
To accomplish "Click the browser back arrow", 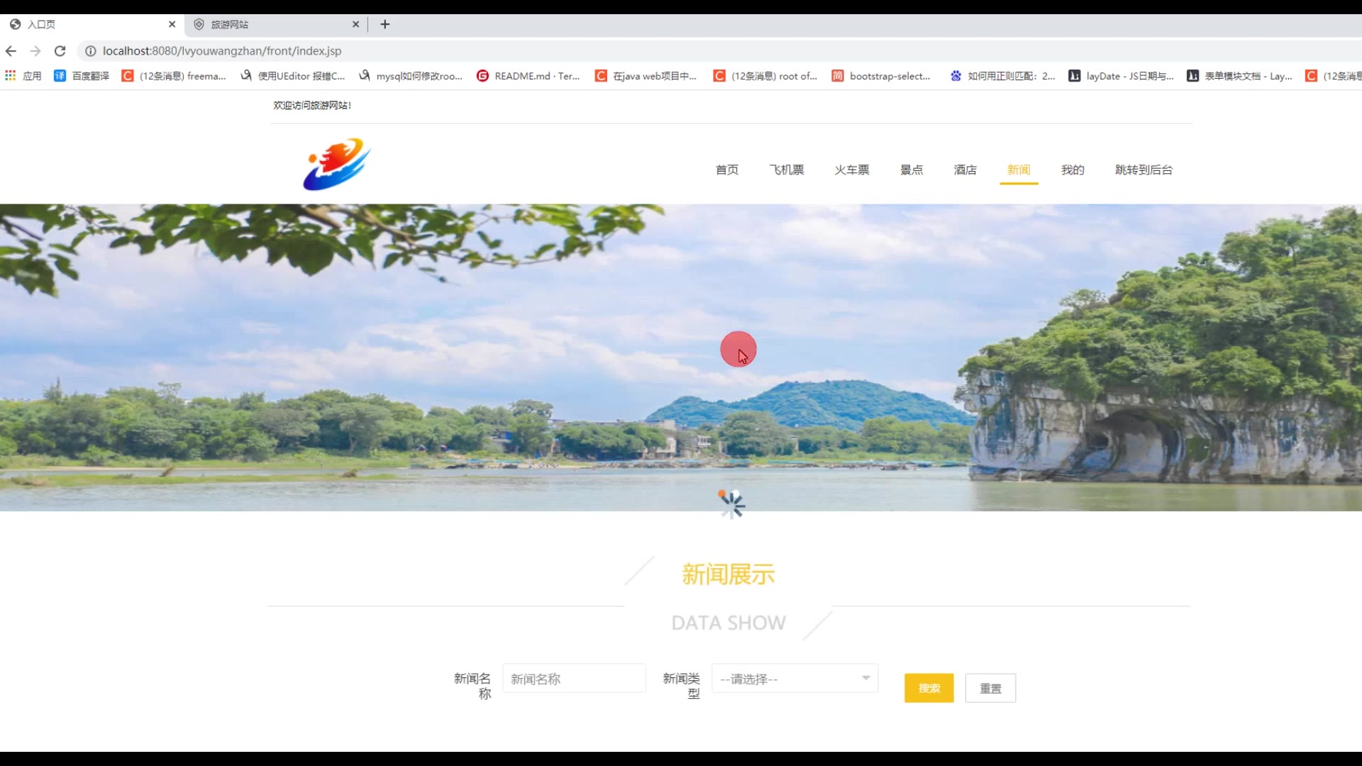I will pyautogui.click(x=11, y=51).
